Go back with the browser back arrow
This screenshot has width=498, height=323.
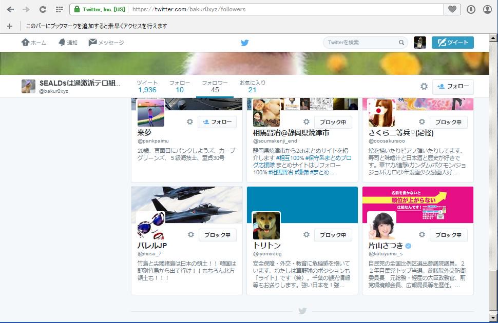point(10,10)
